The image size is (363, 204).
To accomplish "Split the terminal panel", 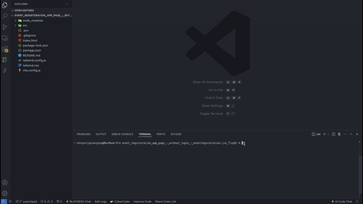I will click(334, 134).
